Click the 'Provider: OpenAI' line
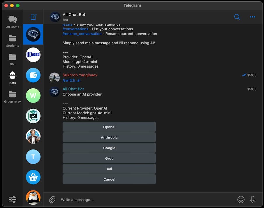 click(x=78, y=57)
